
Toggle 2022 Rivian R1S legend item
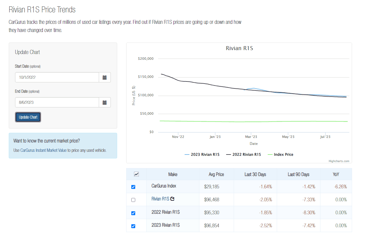tap(243, 154)
